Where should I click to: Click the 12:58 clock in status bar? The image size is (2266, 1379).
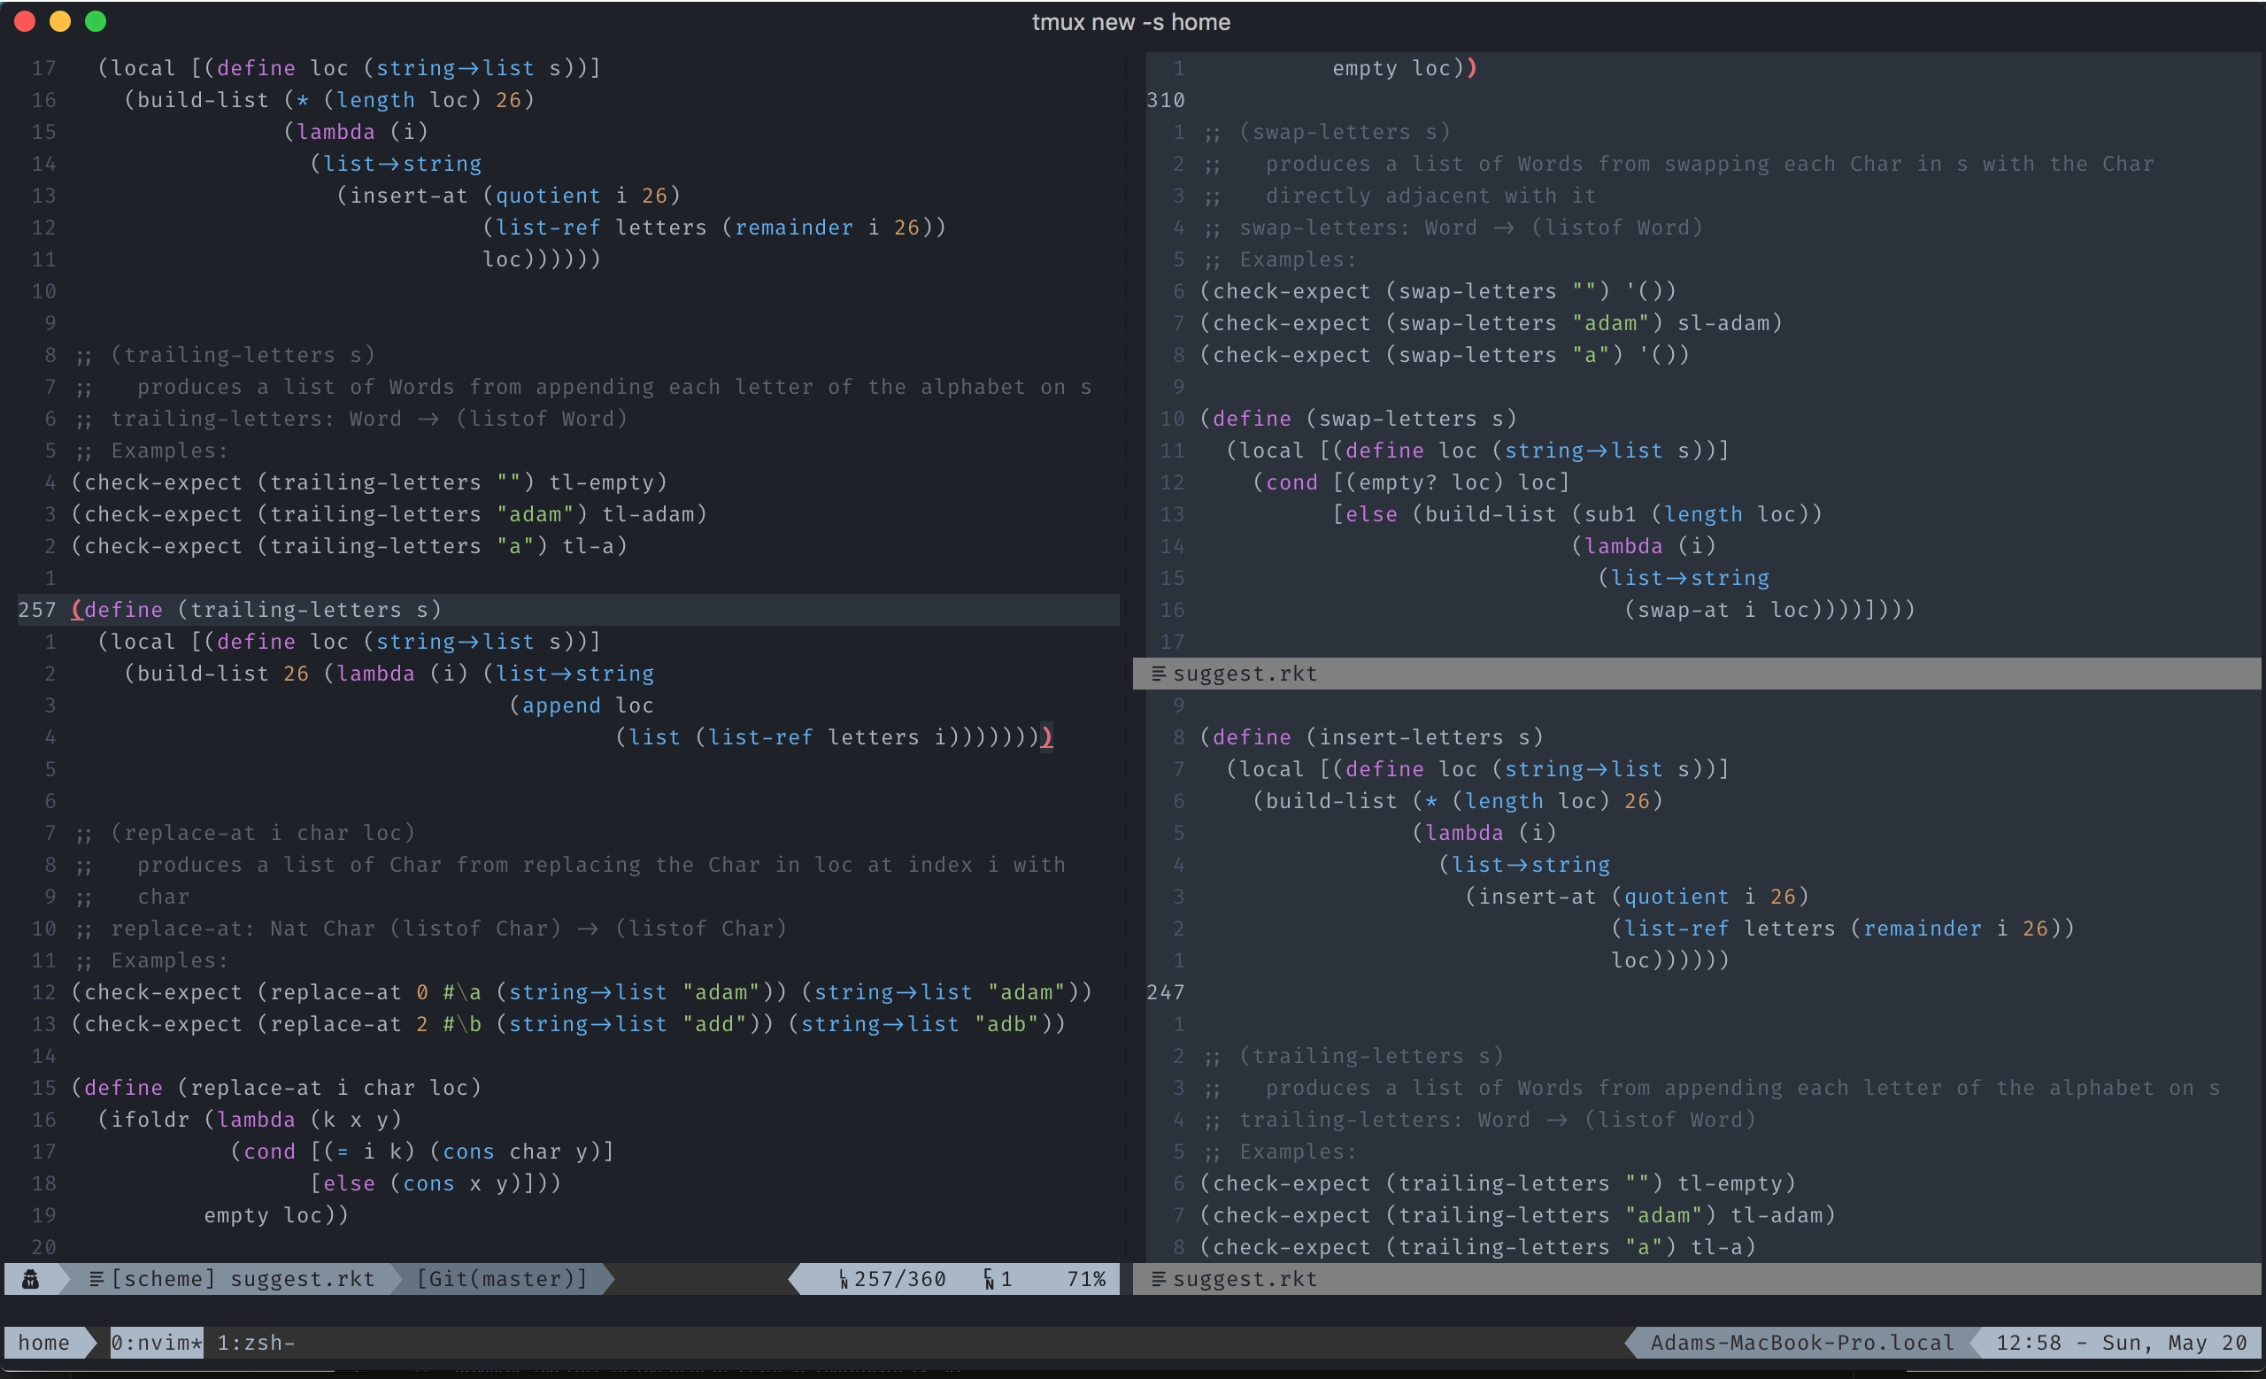[2028, 1342]
